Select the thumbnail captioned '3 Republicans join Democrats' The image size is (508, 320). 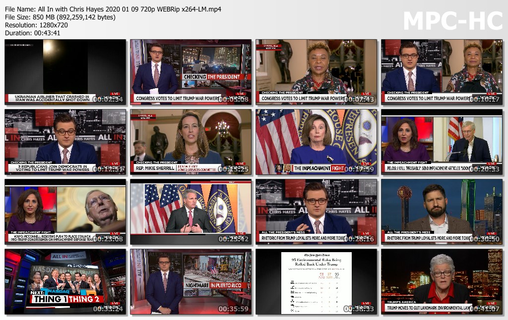tap(65, 142)
